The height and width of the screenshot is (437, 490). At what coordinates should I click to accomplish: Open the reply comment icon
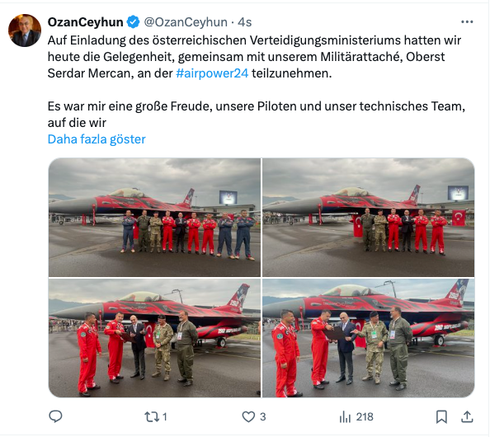click(x=55, y=416)
